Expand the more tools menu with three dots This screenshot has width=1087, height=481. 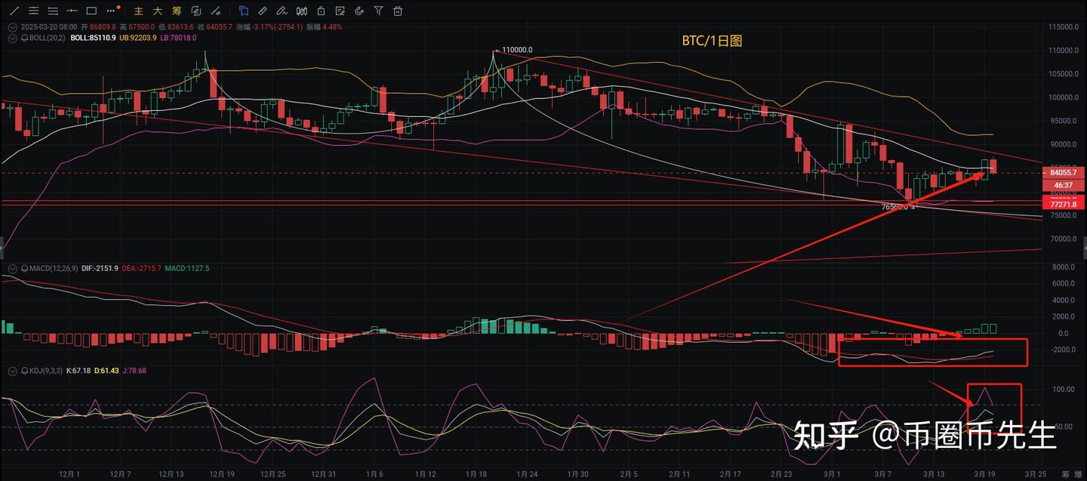(110, 11)
